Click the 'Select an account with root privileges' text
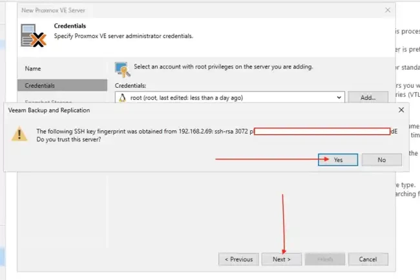420x280 pixels. point(223,66)
